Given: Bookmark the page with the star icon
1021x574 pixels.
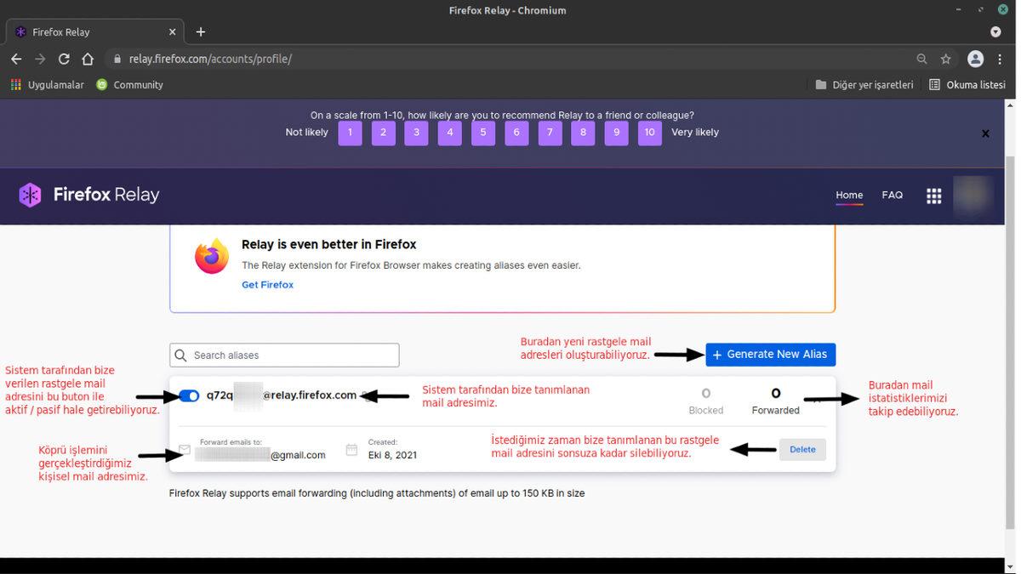Looking at the screenshot, I should 946,59.
